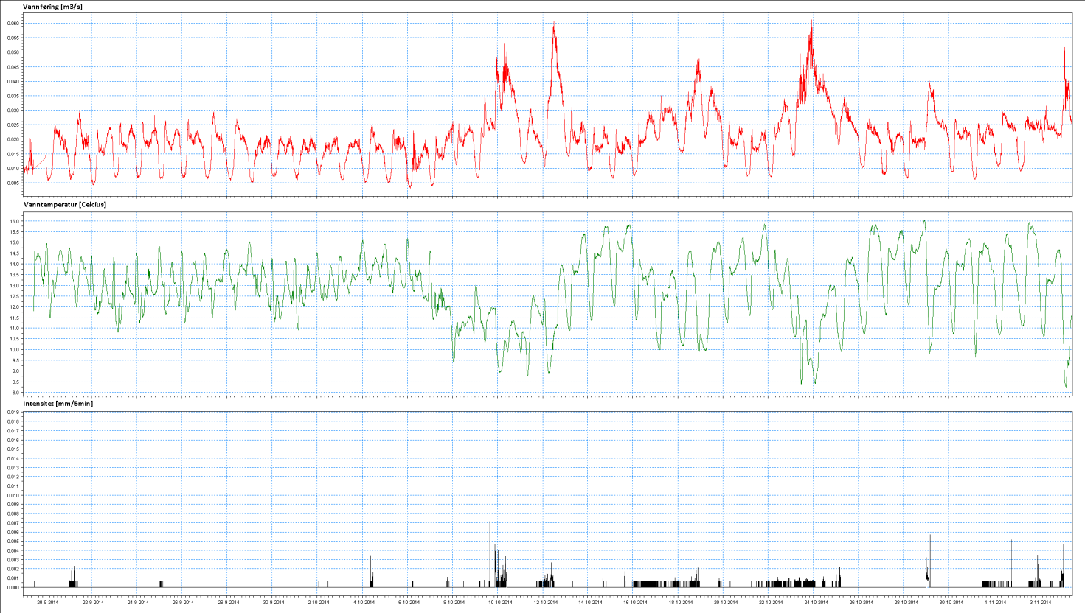Select the 22-10-2014 date label
Screen dimensions: 1085x613
770,602
